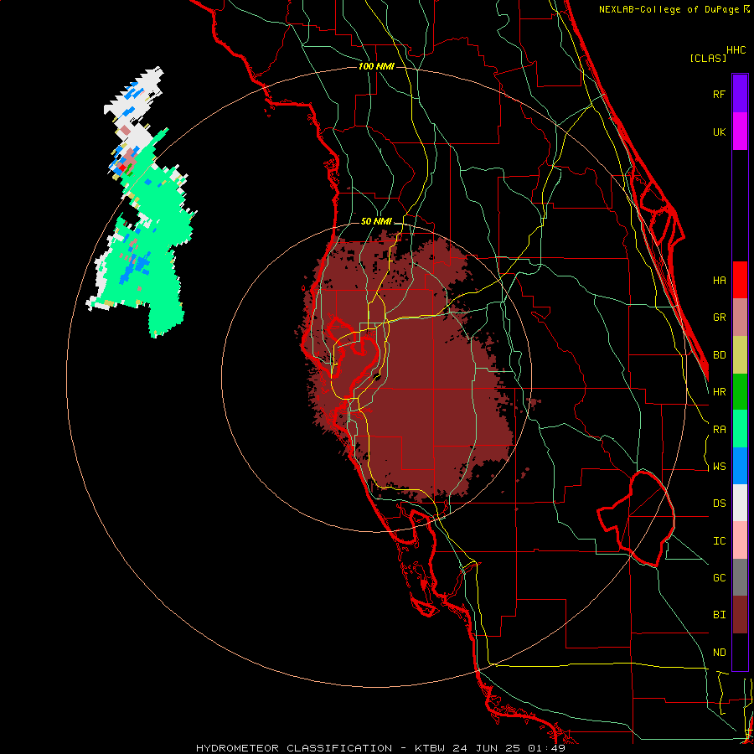Click the "UK" legend label
754x754 pixels.
[719, 132]
